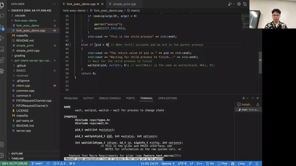The image size is (296, 166).
Task: Switch to the DEBUG CONSOLE tab
Action: [x=110, y=98]
